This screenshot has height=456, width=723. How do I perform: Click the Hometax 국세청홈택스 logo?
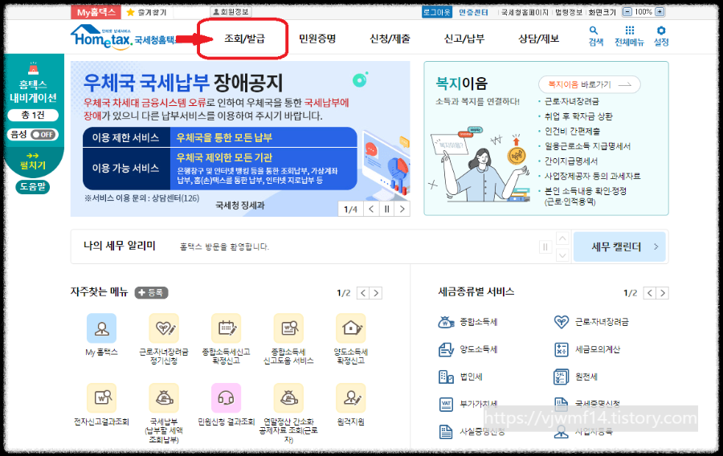tap(123, 37)
